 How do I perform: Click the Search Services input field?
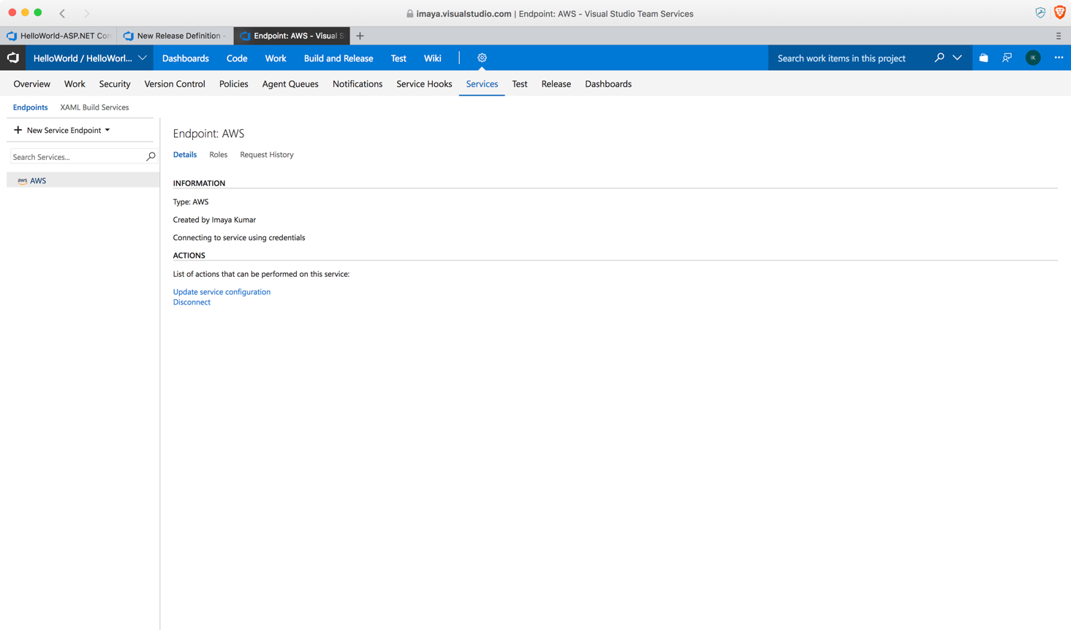77,156
